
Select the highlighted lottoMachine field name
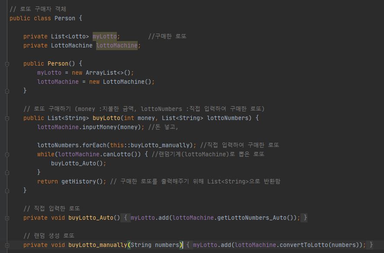117,45
